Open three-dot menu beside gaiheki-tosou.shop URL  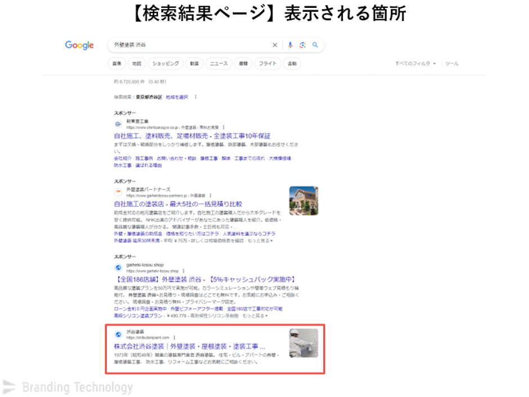point(183,271)
